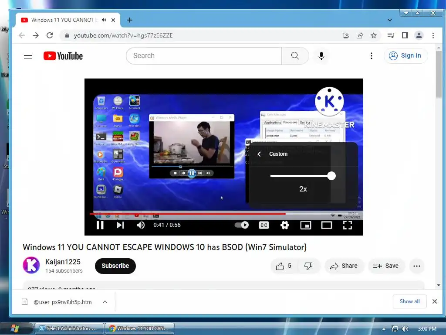The image size is (446, 335).
Task: Go forward in Chrome
Action: [36, 35]
